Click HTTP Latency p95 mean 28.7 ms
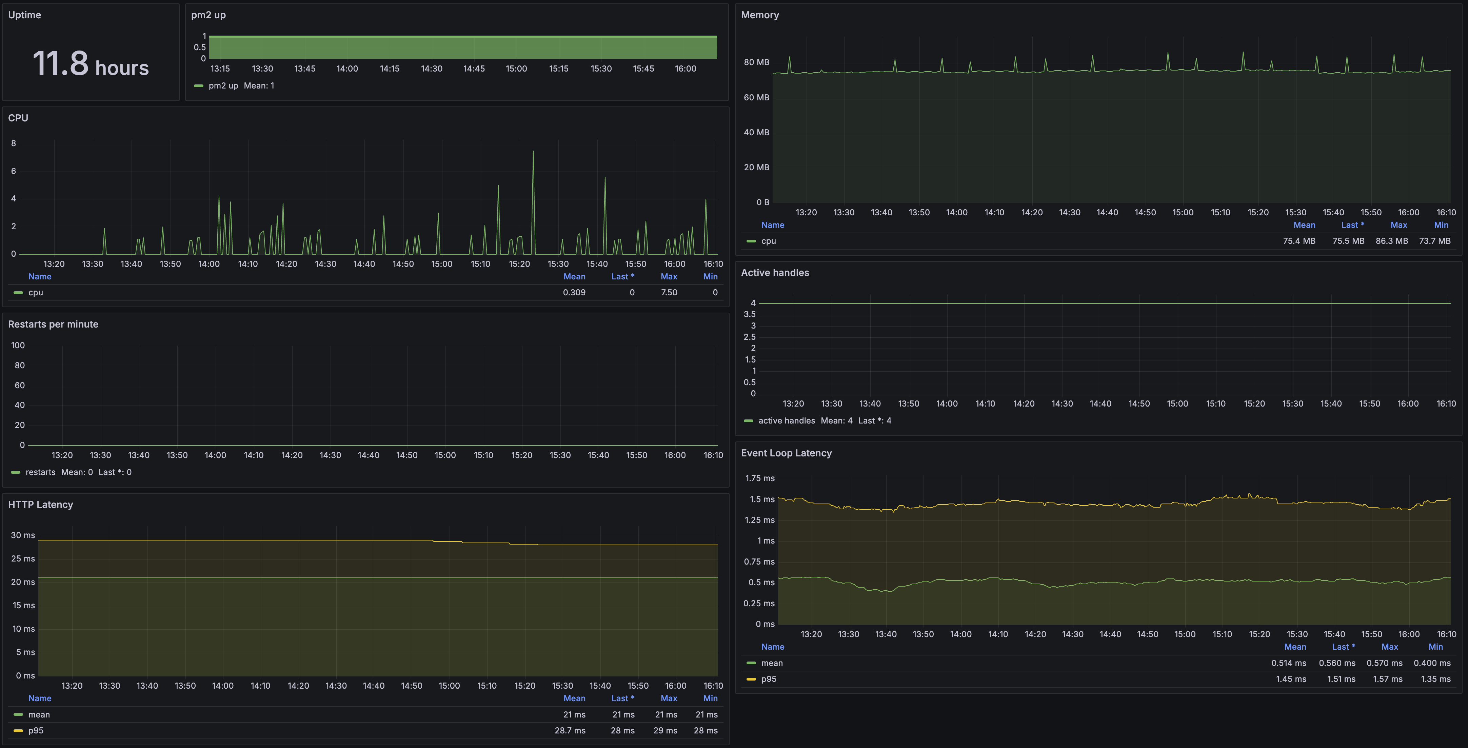Screen dimensions: 1468x748 (570, 731)
